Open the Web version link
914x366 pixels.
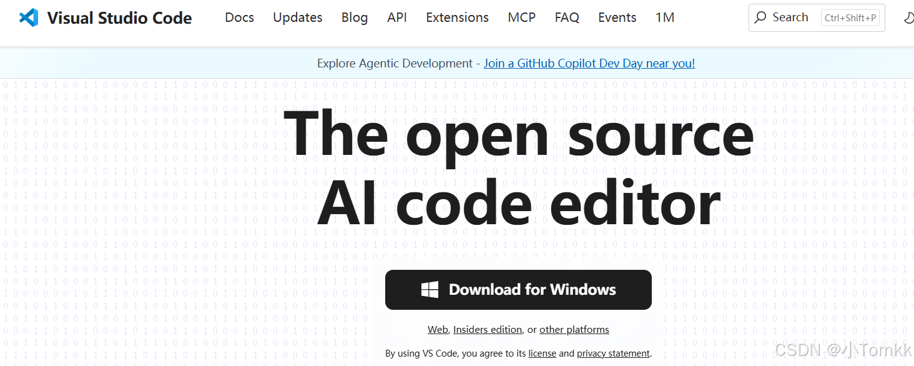click(438, 329)
